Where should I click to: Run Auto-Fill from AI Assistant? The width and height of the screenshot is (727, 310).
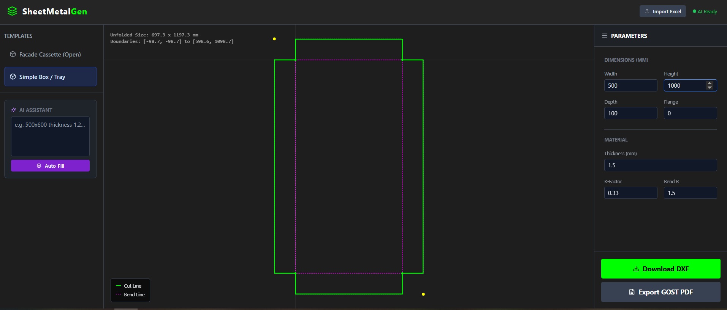[x=50, y=166]
